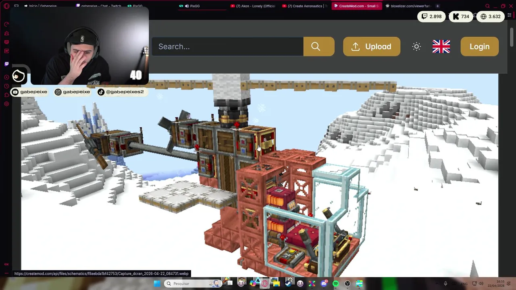
Task: Click the schematic preview image of the airship
Action: (x=260, y=175)
